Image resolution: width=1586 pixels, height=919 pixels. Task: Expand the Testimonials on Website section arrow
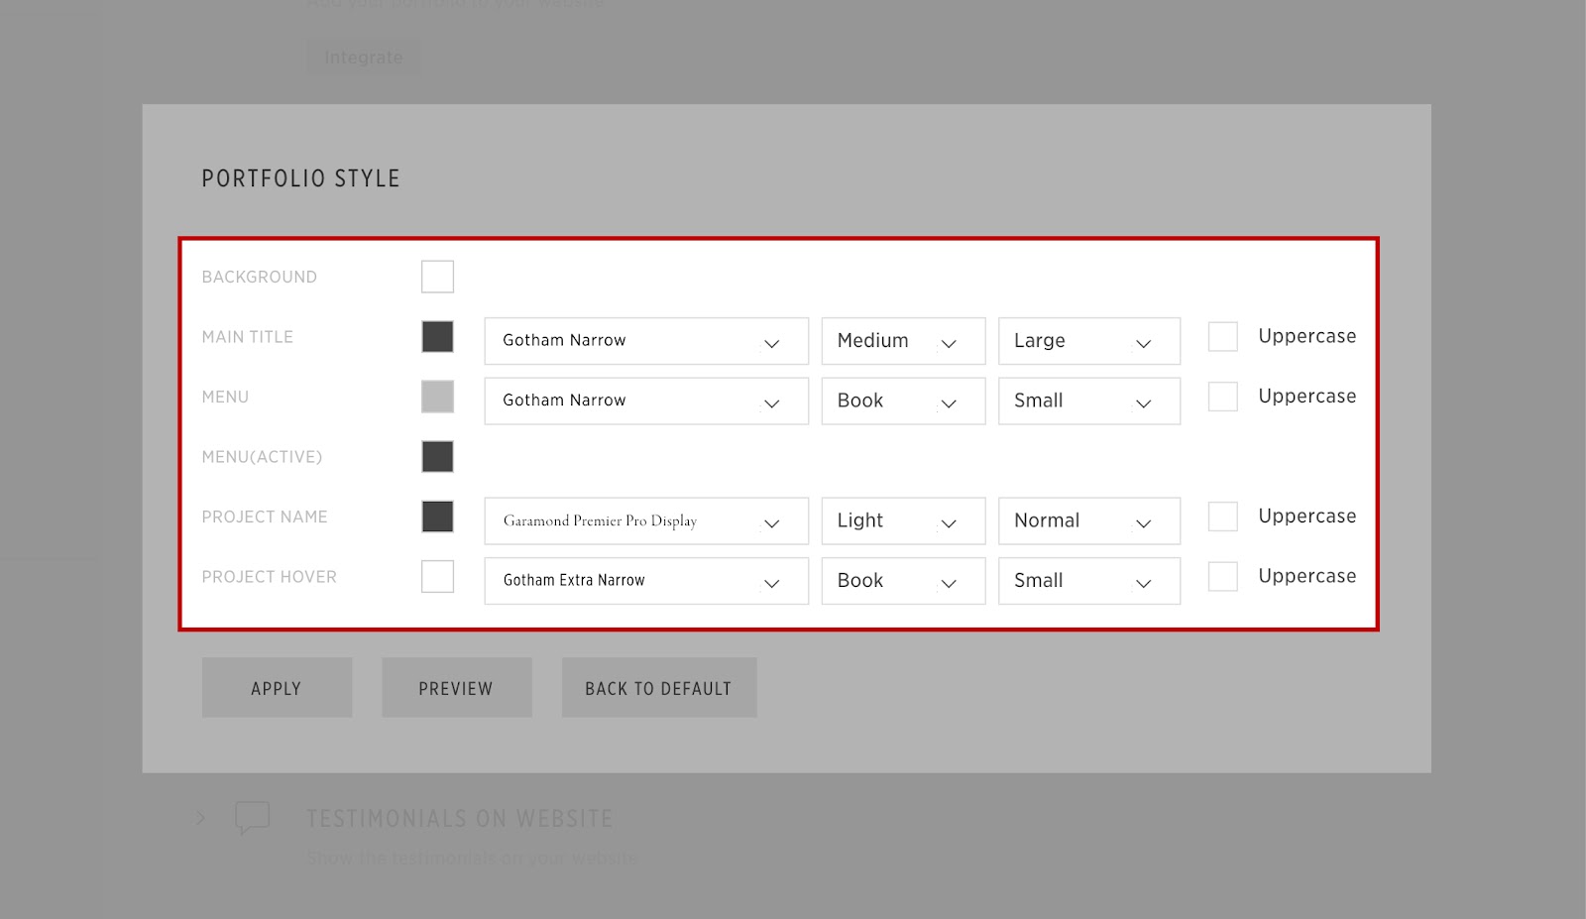click(x=200, y=818)
